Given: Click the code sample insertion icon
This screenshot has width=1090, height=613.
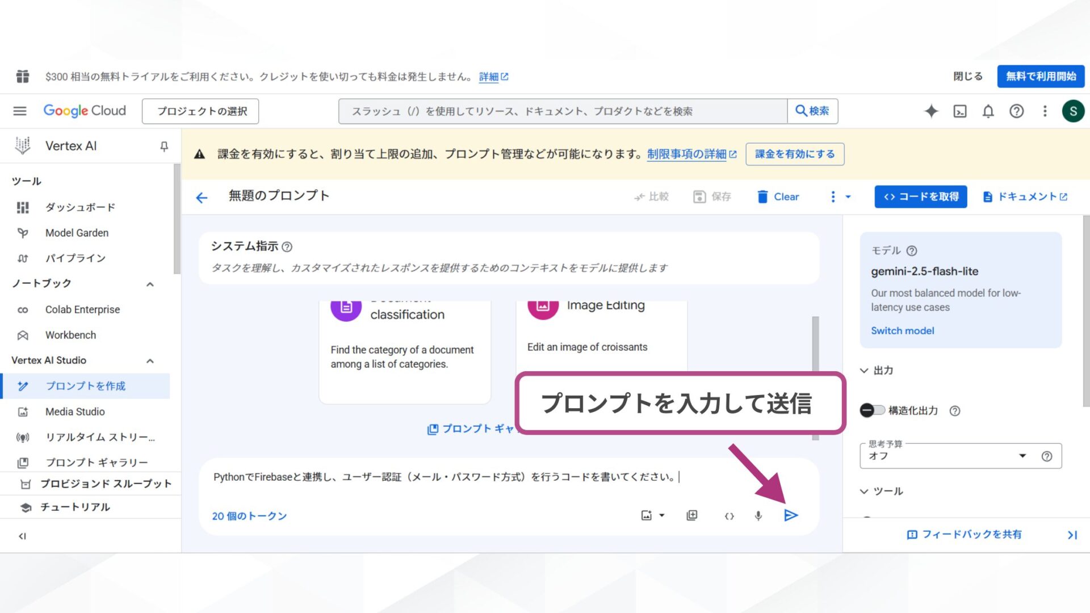Looking at the screenshot, I should [x=729, y=515].
